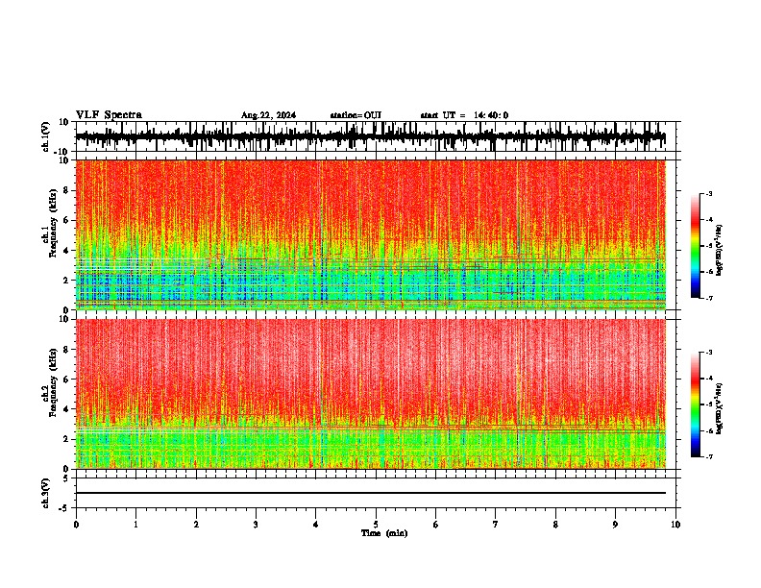Screen dimensions: 761x588
Task: Click the "4" tick on the time axis
Action: (x=316, y=525)
